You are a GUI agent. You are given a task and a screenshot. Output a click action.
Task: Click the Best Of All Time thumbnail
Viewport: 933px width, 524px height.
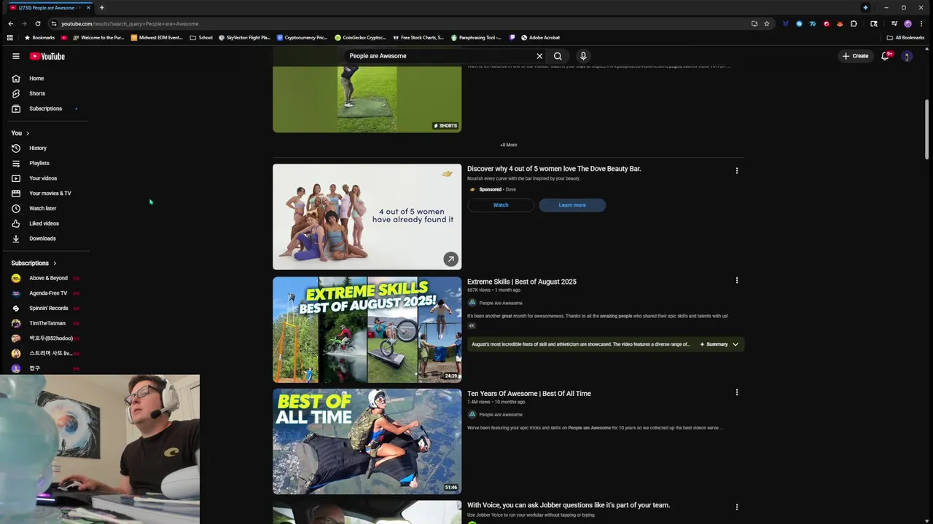click(367, 442)
